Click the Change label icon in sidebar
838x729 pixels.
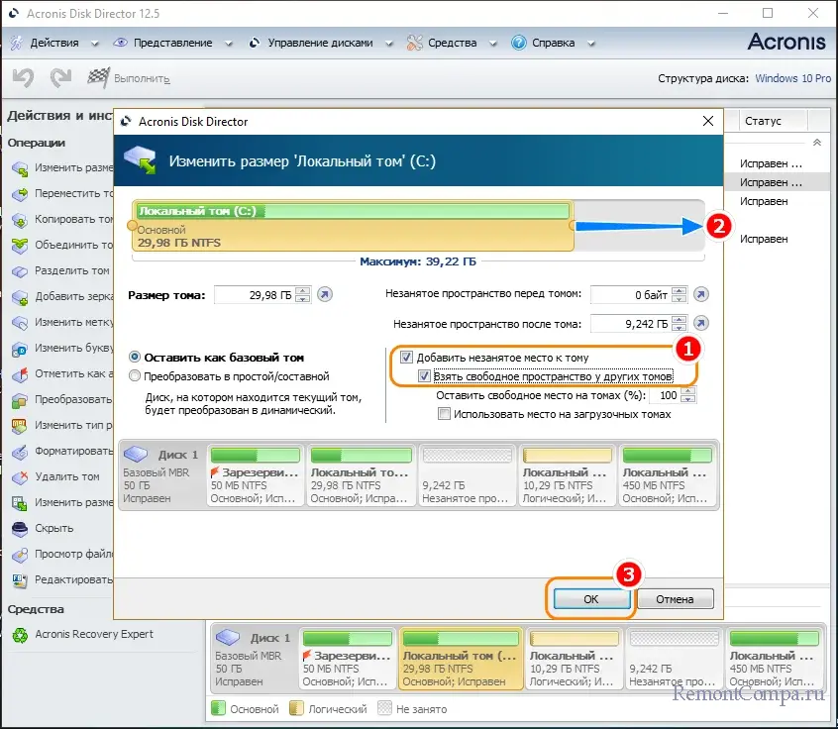click(x=20, y=323)
